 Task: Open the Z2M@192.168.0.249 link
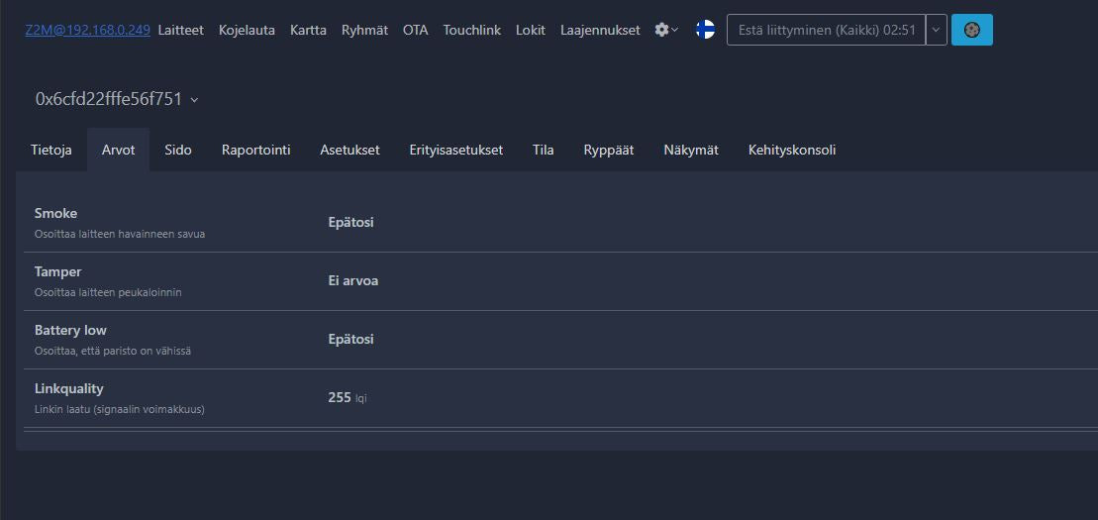pos(87,30)
